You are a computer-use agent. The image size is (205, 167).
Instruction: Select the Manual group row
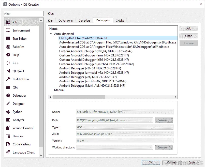(x=59, y=90)
